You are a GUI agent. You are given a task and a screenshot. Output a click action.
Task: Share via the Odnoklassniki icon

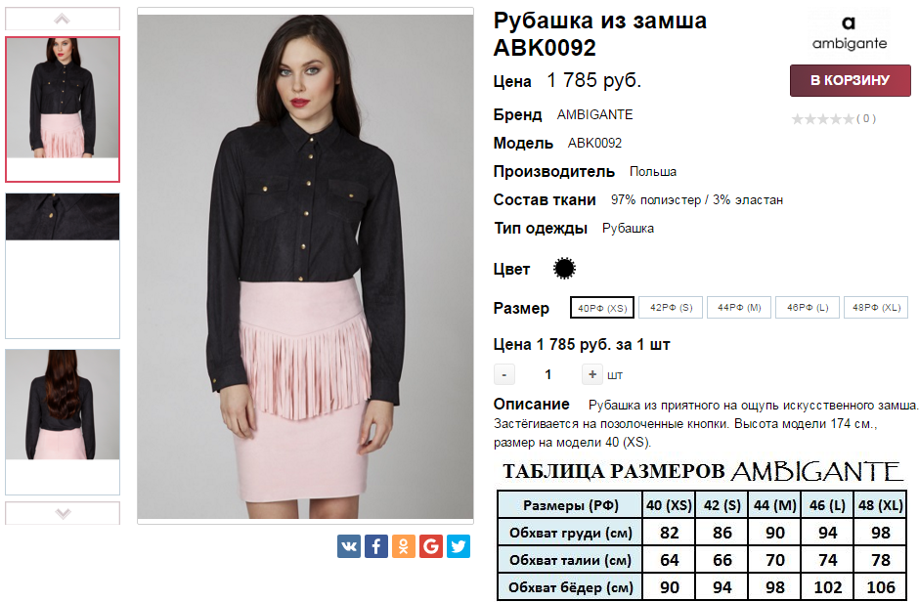(403, 546)
